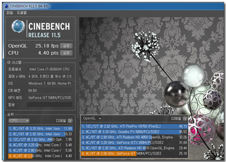Select OpenGL rank 1 ATI FirePro V8750
Image resolution: width=226 pixels, height=162 pixels.
[134, 127]
